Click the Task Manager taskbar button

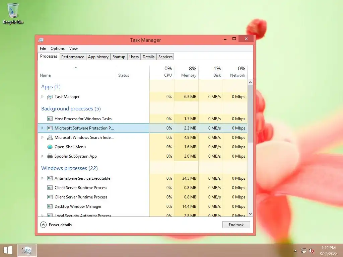[x=27, y=250]
